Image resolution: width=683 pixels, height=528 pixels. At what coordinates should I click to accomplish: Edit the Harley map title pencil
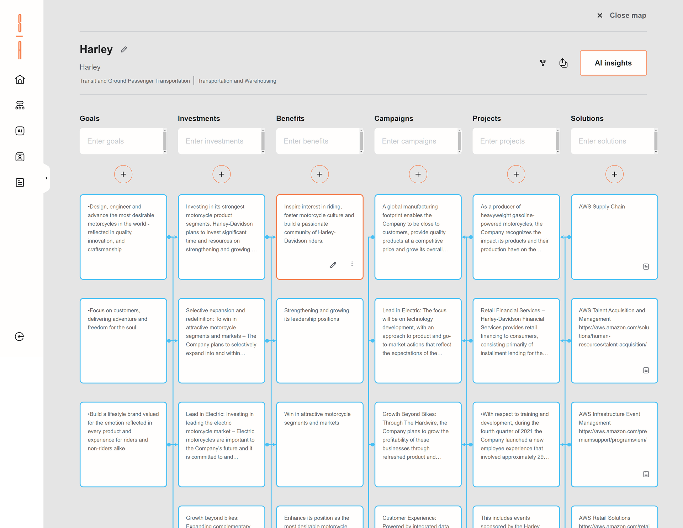pos(124,49)
